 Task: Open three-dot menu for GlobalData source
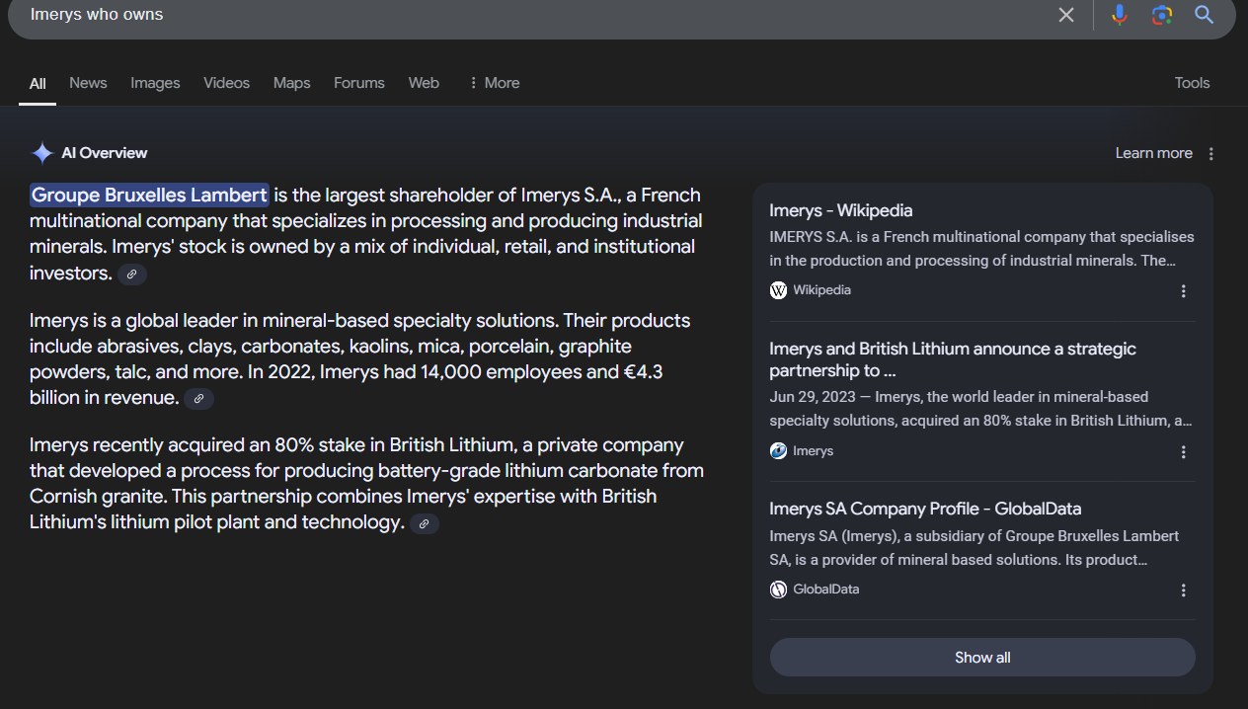[1184, 591]
